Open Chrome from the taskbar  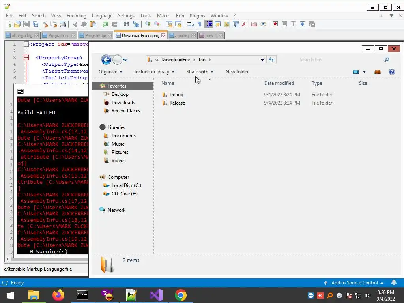(181, 295)
